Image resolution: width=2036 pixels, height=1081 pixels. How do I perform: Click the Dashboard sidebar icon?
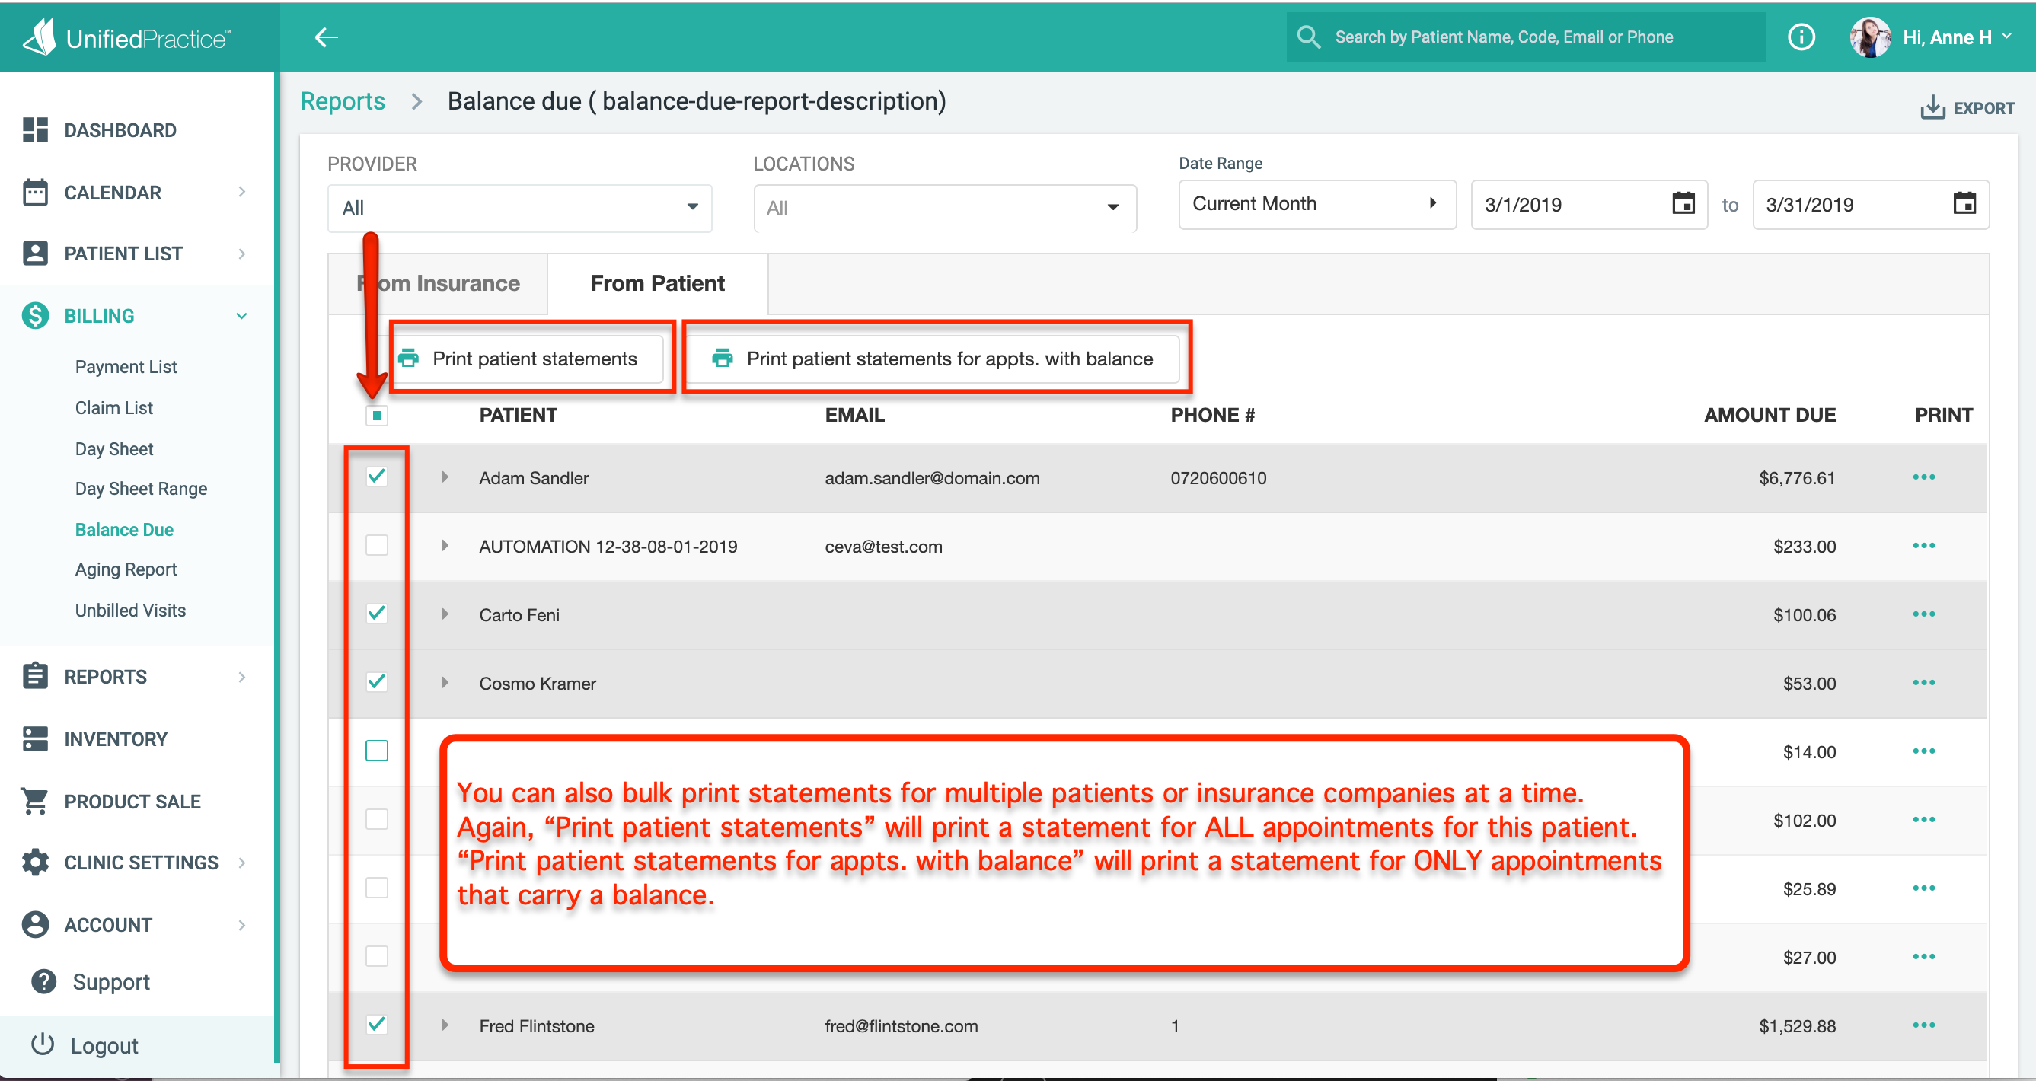[35, 129]
